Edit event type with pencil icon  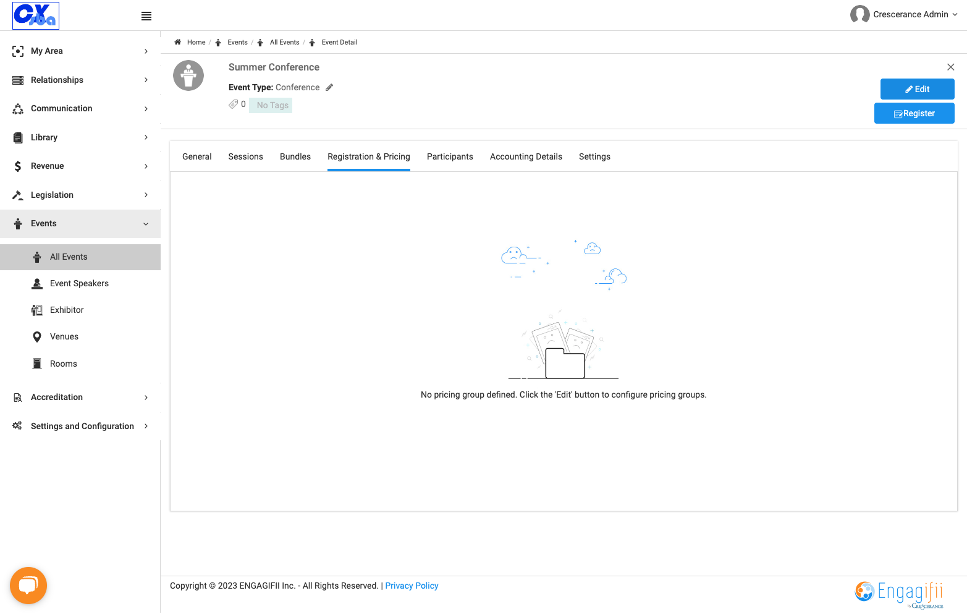coord(329,87)
